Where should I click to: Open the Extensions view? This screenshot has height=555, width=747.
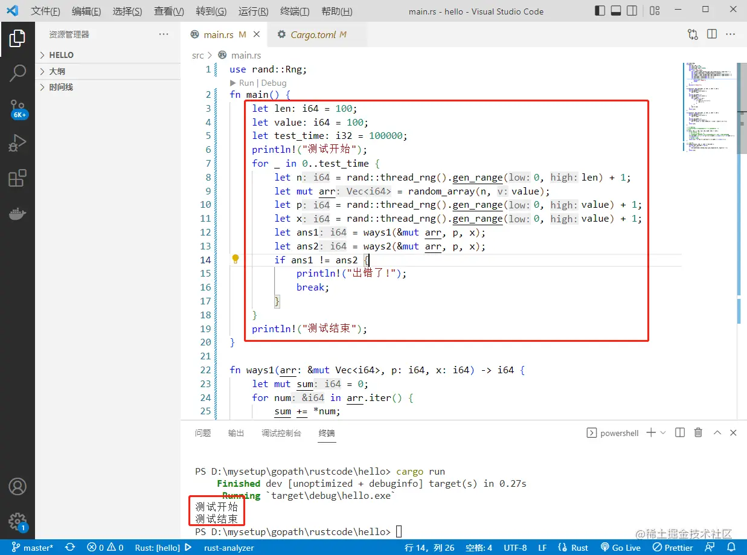pyautogui.click(x=18, y=178)
